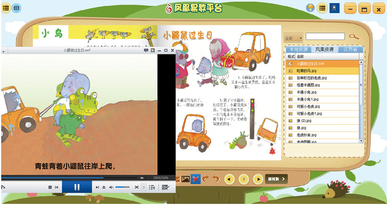Screen dimensions: 387x205
Task: Select 各种形态的老虎.jpg in list
Action: coord(323,78)
